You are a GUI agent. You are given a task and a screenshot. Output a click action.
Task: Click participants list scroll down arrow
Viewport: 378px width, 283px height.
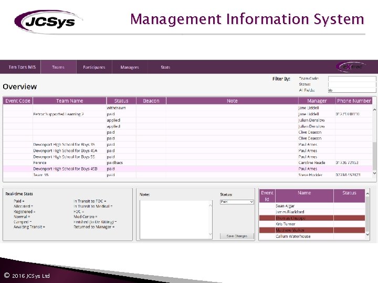click(x=367, y=234)
